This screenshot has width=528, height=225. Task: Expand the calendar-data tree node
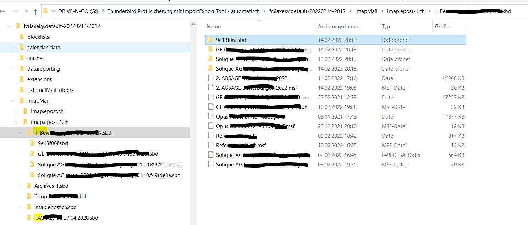click(13, 48)
